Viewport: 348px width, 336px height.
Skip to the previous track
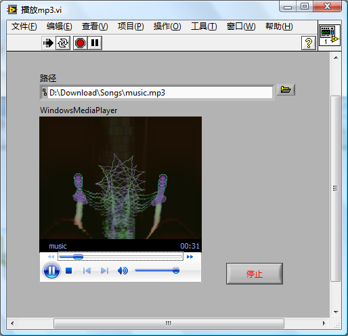click(x=87, y=270)
